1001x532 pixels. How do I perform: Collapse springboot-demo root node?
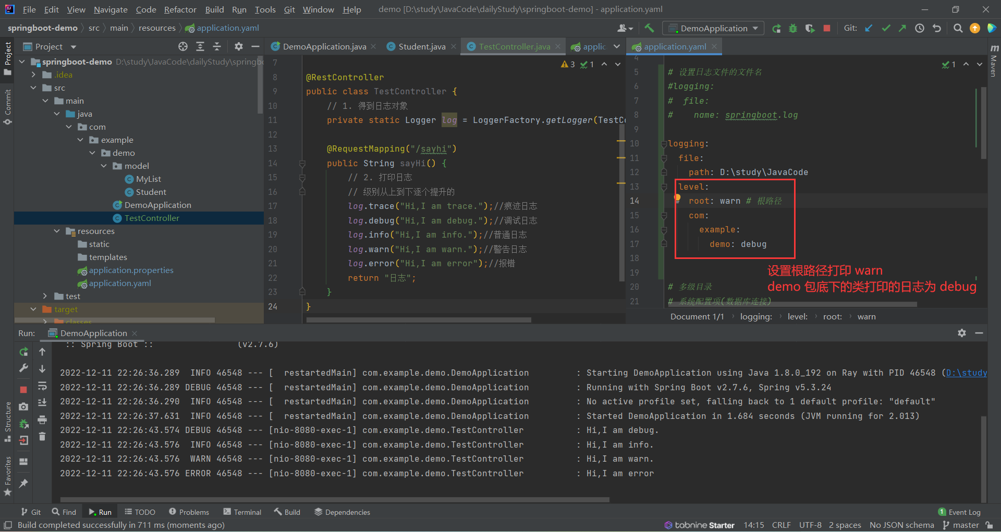pos(22,61)
